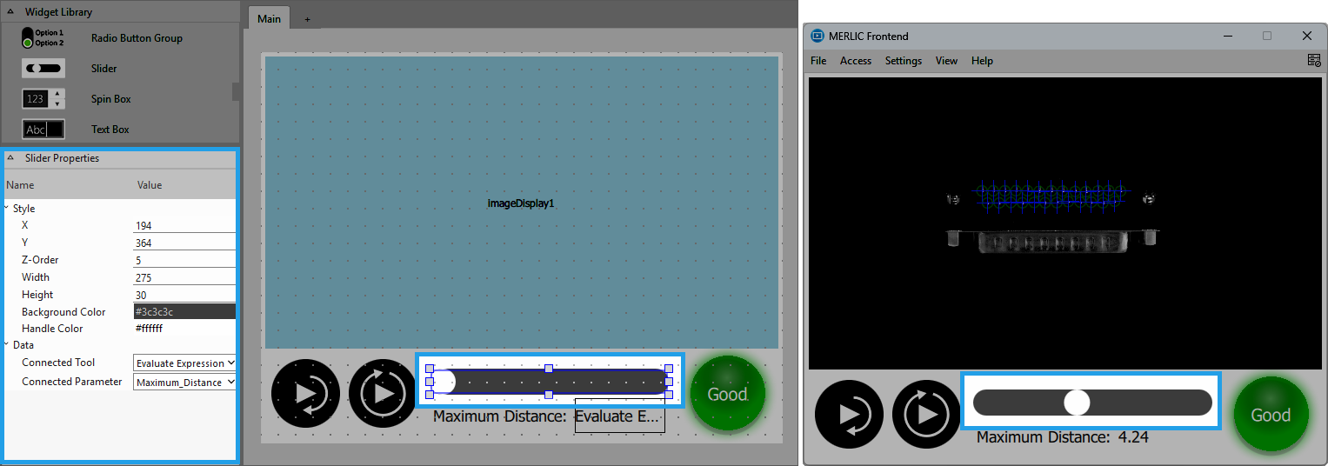Select the Good status indicator on designer canvas

tap(727, 394)
